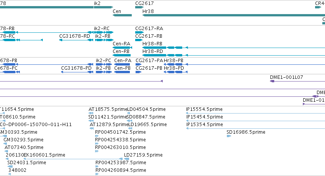Click EST SD24031.5prime
The width and height of the screenshot is (325, 176).
pos(26,163)
